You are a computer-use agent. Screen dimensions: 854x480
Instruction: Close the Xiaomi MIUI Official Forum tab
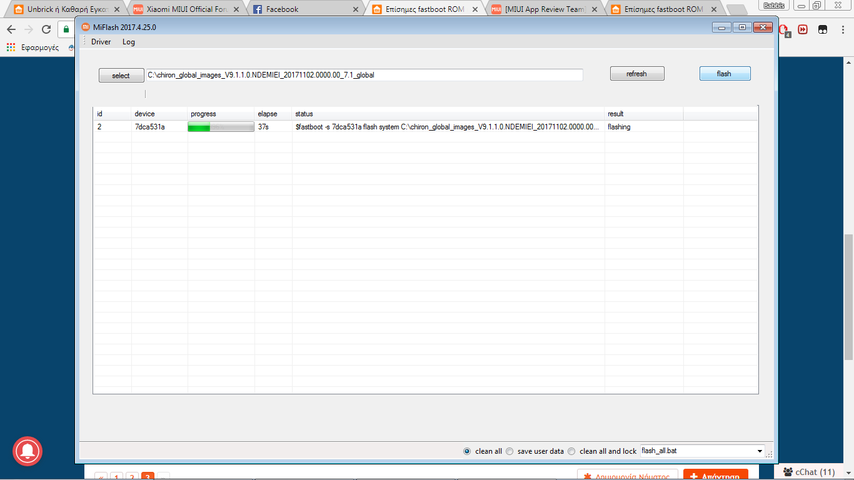[x=236, y=9]
